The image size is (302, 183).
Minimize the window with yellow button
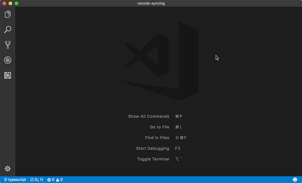(x=10, y=3)
